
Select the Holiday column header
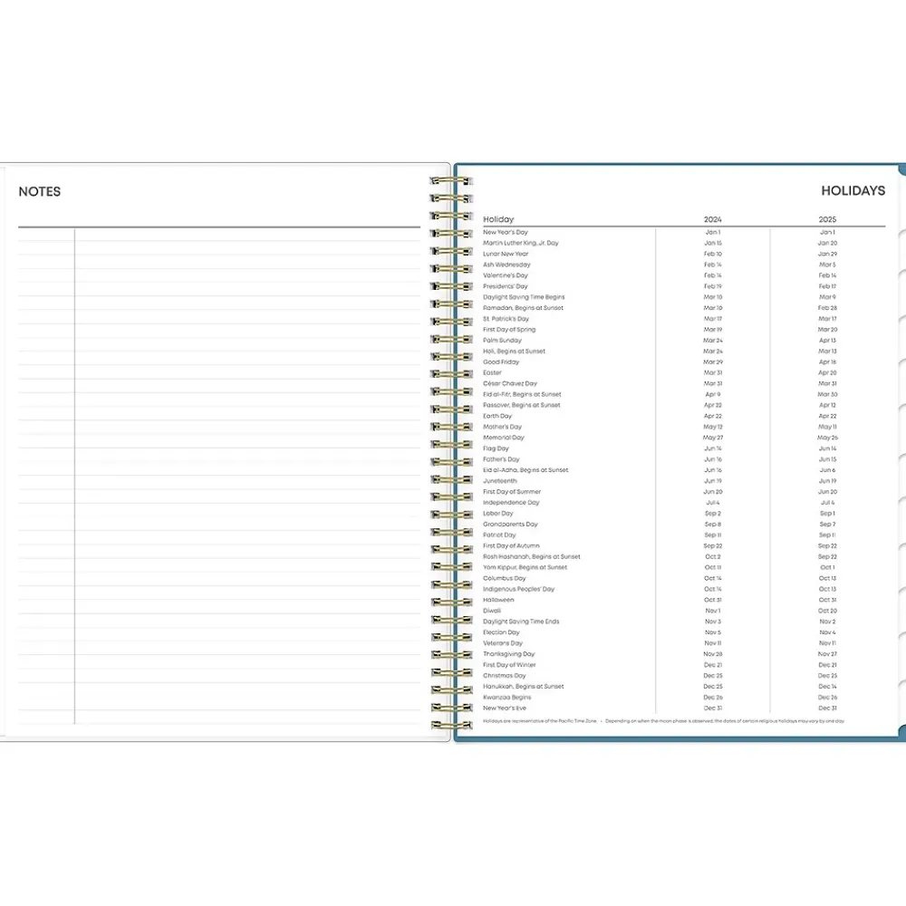point(498,219)
